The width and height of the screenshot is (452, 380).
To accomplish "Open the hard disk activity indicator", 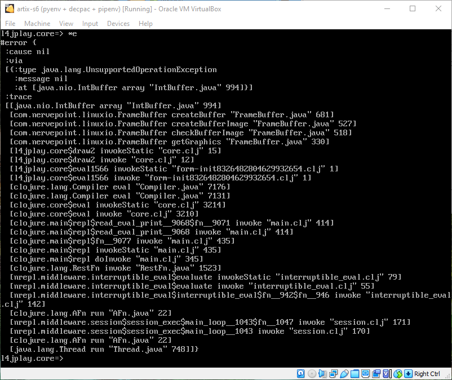I will tap(300, 374).
